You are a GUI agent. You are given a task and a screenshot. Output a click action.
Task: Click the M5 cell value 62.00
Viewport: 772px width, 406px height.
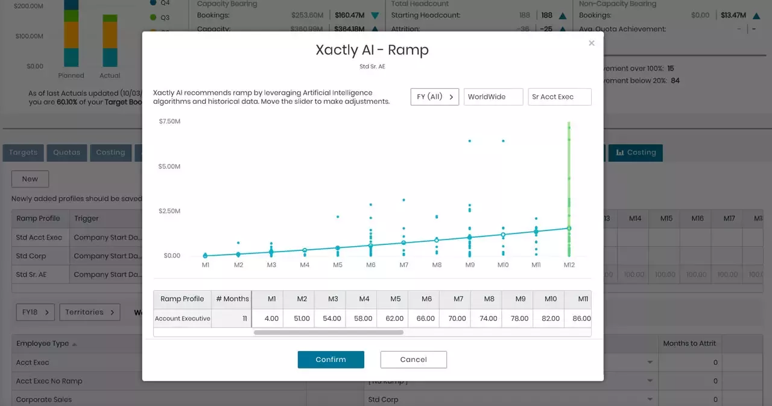point(393,319)
